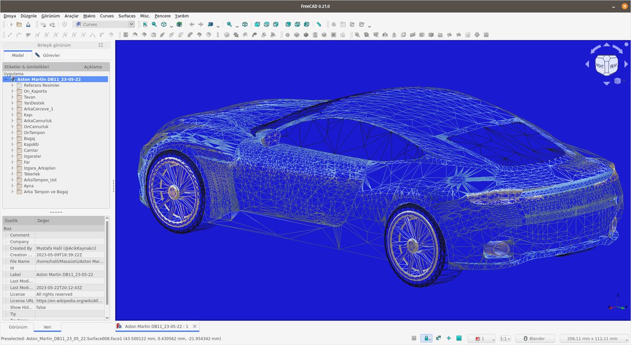Fit all content in view icon
The image size is (631, 345).
tap(145, 24)
